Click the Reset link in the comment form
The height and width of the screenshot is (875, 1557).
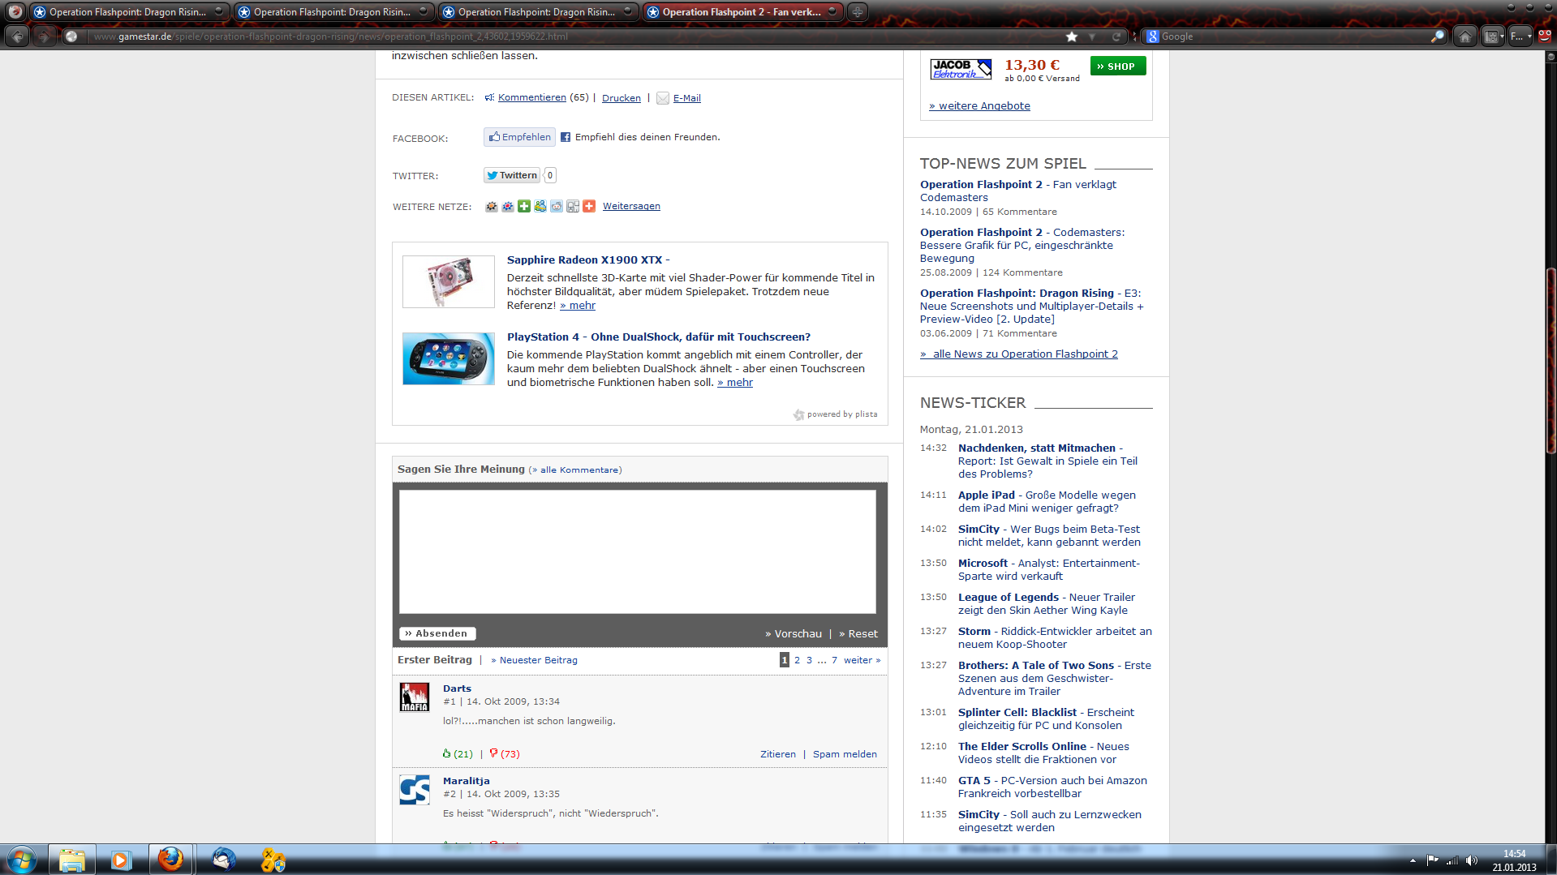tap(858, 634)
